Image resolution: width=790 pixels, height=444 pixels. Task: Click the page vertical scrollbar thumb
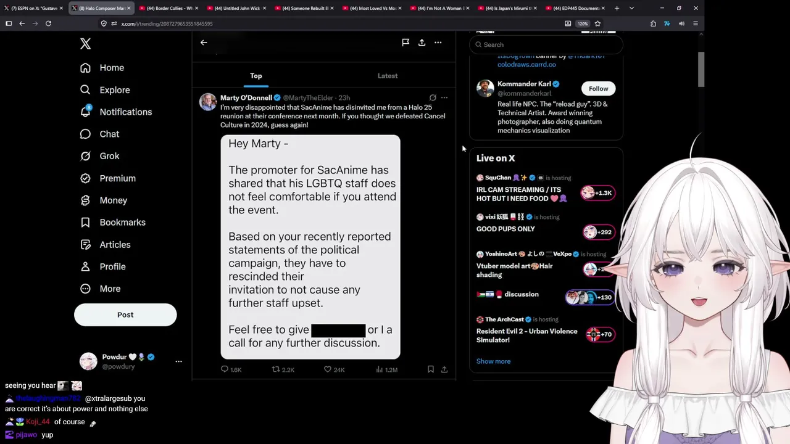[701, 70]
